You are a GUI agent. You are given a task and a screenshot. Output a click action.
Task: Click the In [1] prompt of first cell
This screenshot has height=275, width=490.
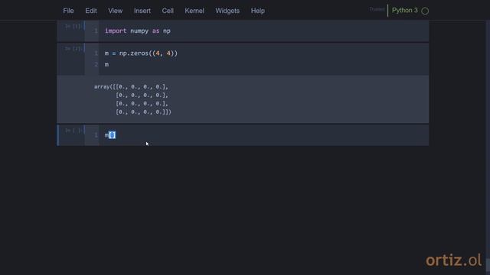(73, 27)
